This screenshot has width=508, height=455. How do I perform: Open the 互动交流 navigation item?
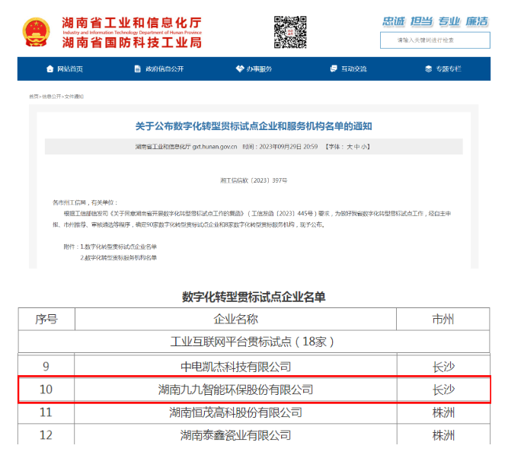point(354,69)
